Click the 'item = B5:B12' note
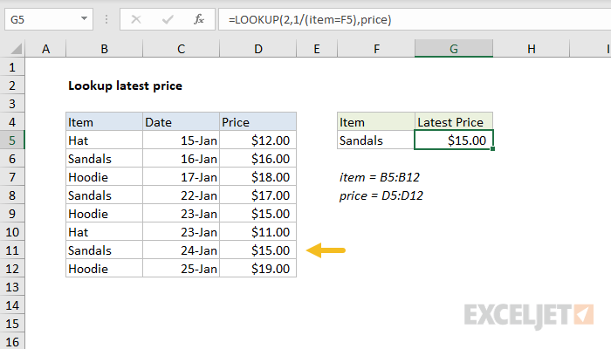 click(379, 177)
